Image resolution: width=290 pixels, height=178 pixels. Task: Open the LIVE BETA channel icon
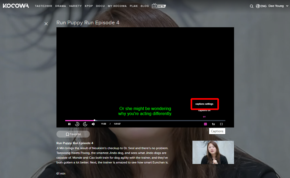click(x=159, y=6)
